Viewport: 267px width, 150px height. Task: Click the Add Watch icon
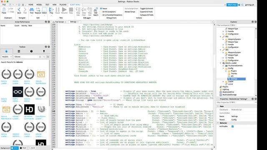pos(96,10)
